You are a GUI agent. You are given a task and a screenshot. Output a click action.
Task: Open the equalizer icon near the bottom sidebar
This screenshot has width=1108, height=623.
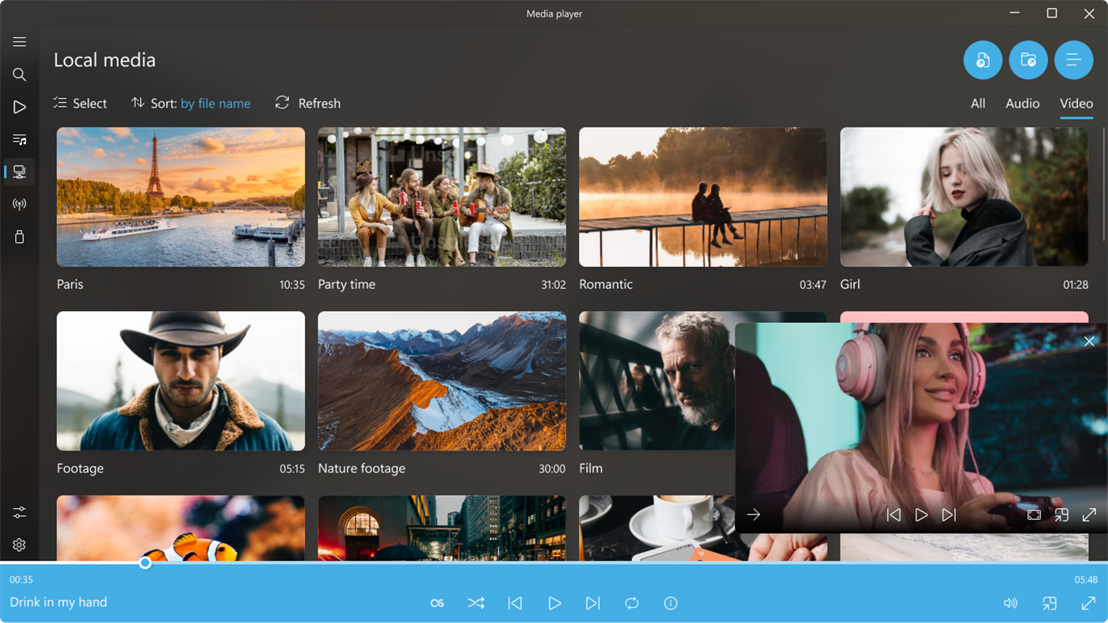(19, 512)
